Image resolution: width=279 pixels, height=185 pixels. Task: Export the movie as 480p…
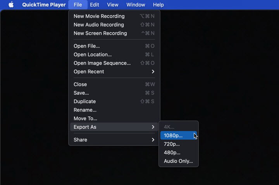coord(179,152)
